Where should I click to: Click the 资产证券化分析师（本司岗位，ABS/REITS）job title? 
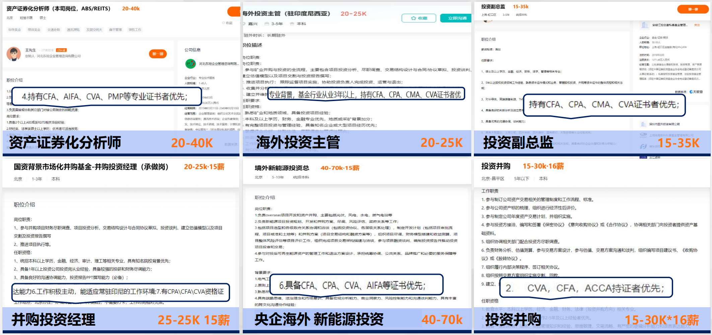pyautogui.click(x=58, y=9)
